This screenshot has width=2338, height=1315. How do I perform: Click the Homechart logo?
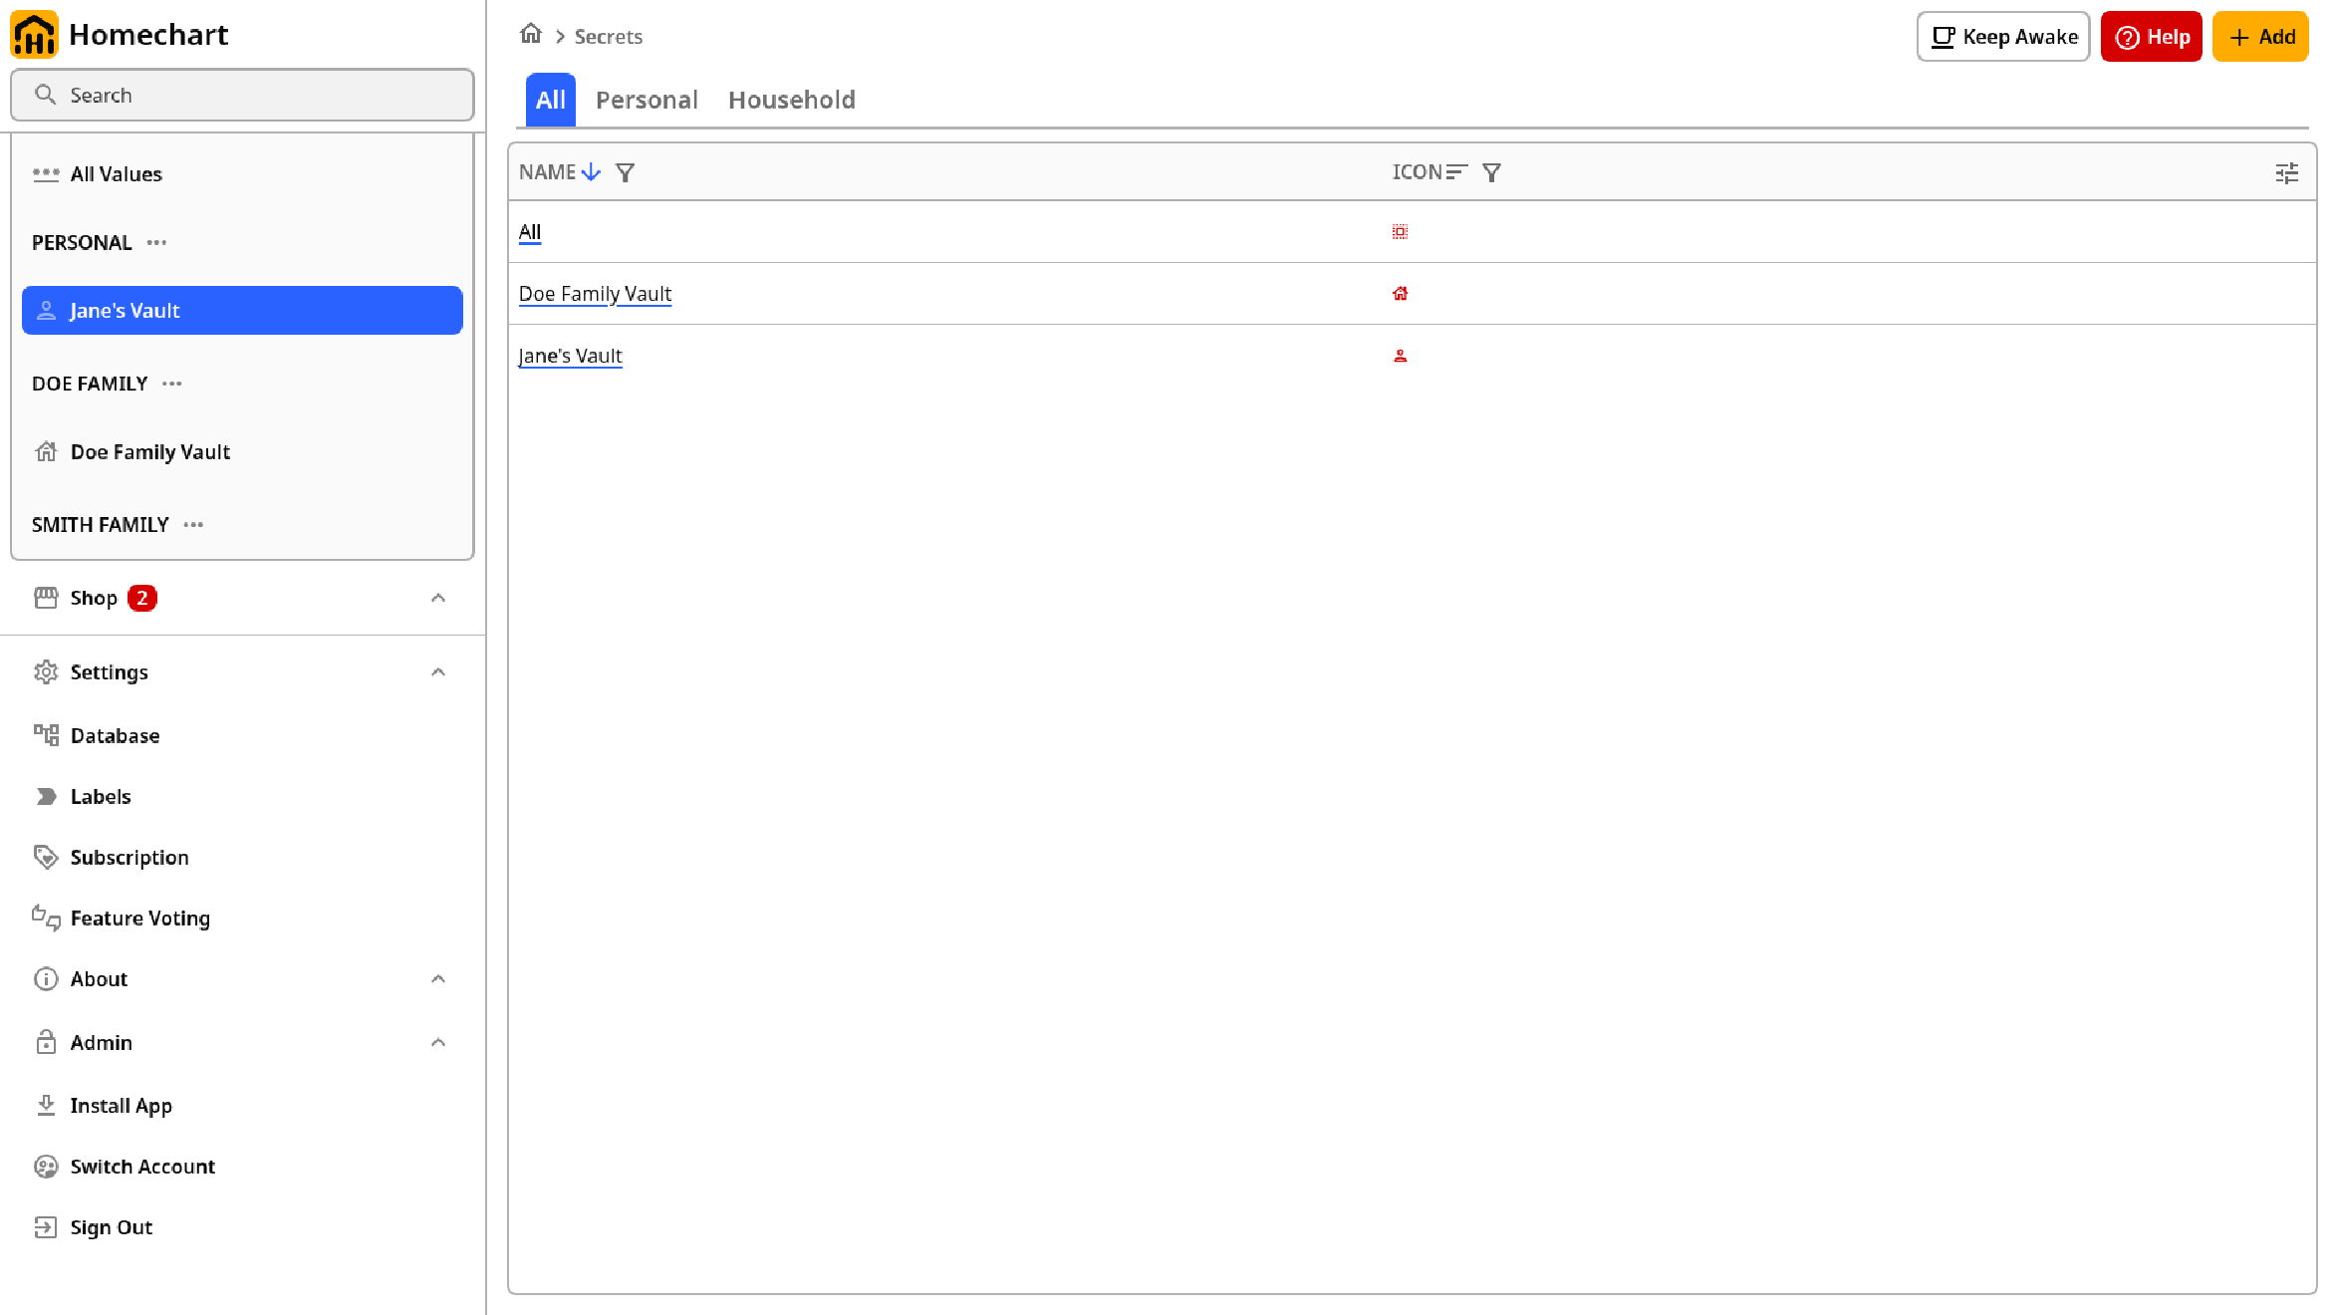pos(34,35)
